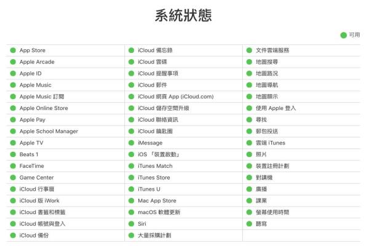Image resolution: width=369 pixels, height=246 pixels.
Task: Select the 地圖導航 label
Action: (267, 85)
